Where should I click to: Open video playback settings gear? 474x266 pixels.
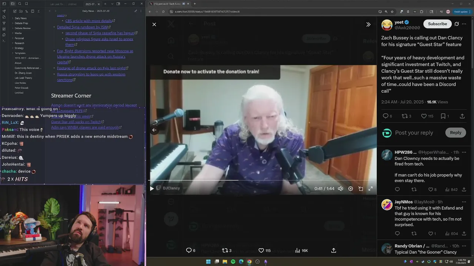pyautogui.click(x=350, y=188)
